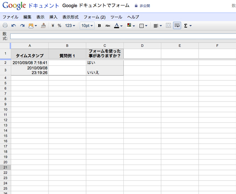The width and height of the screenshot is (236, 194).
Task: Select row 1 header
Action: tap(5, 53)
